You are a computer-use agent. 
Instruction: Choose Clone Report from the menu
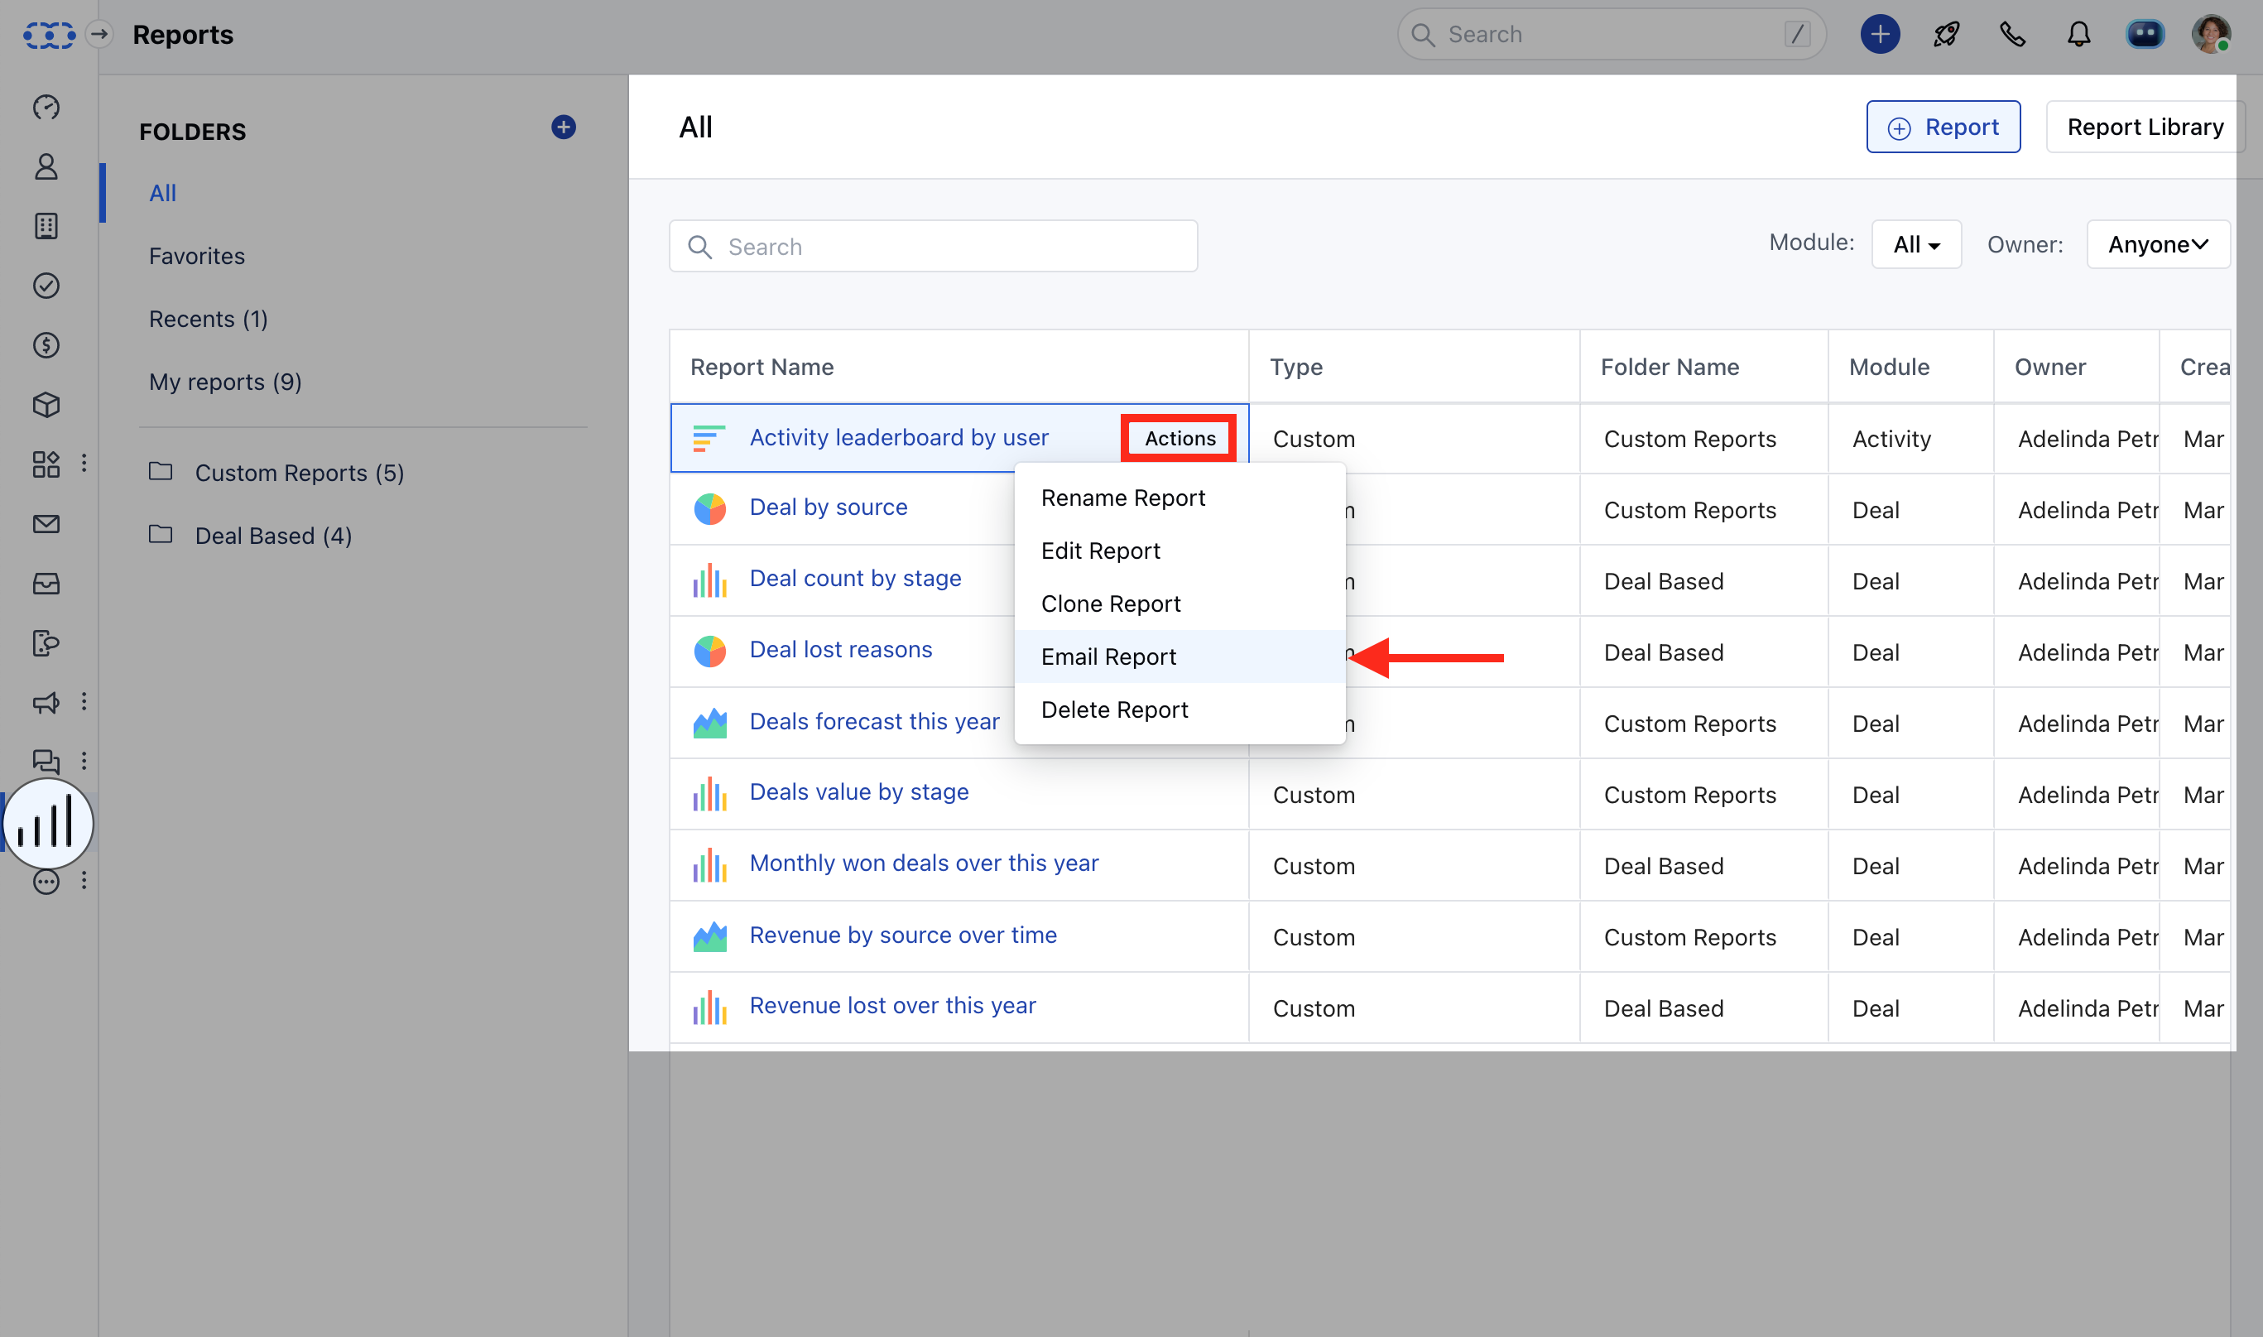tap(1180, 604)
